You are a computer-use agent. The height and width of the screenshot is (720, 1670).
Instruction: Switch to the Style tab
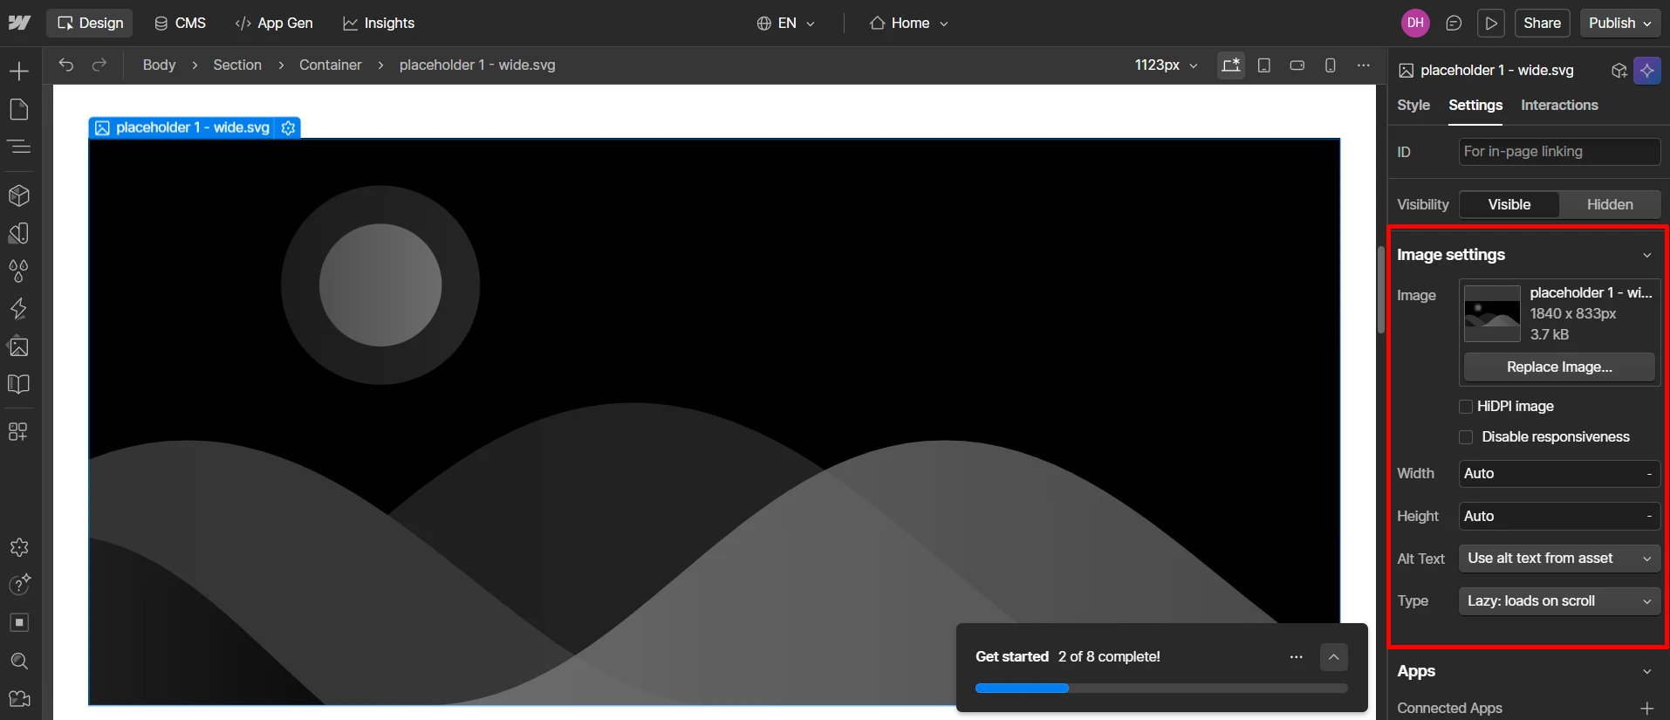(1413, 106)
